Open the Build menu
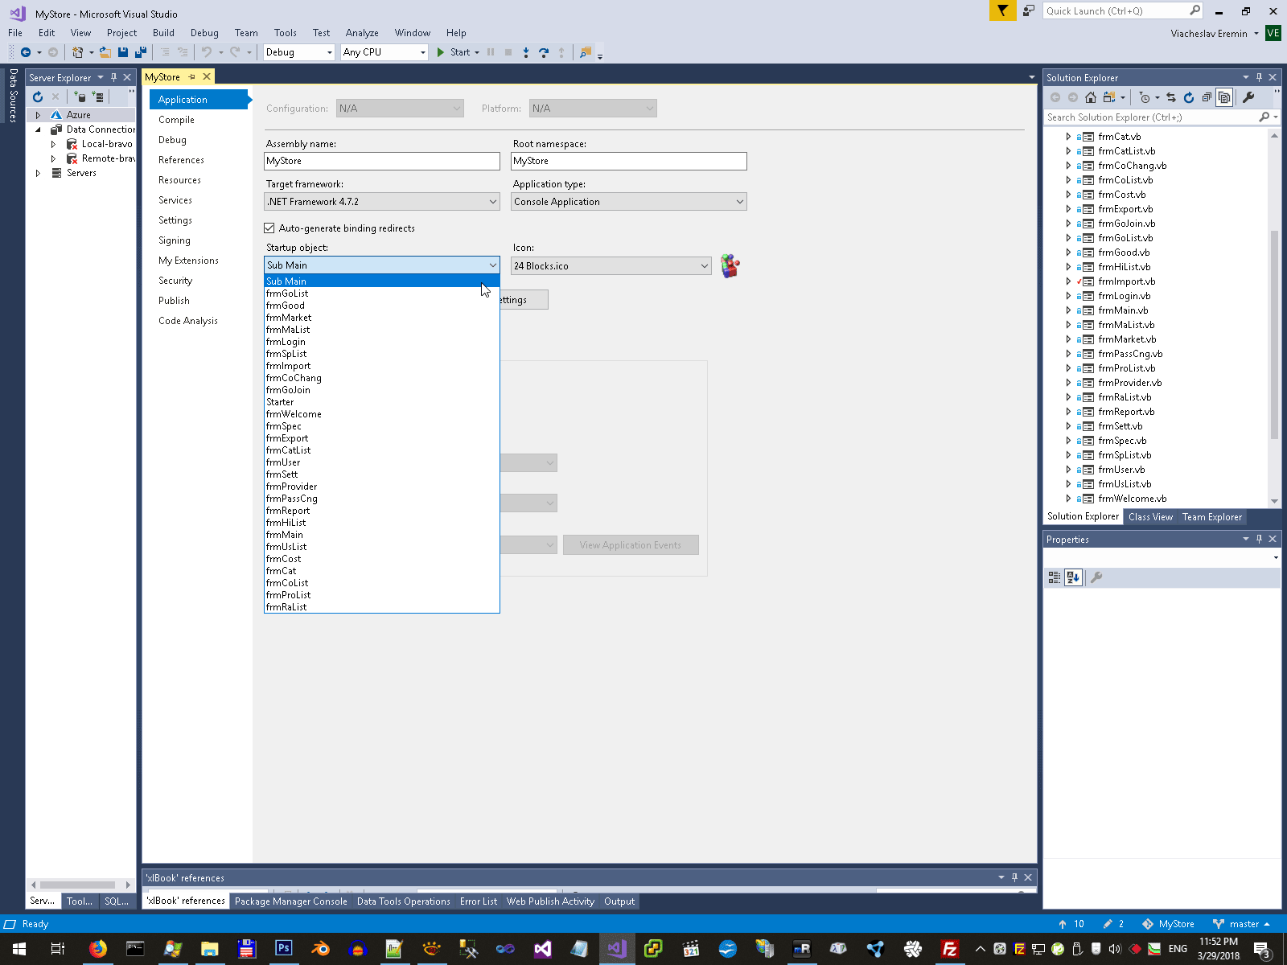This screenshot has width=1287, height=965. [x=163, y=33]
